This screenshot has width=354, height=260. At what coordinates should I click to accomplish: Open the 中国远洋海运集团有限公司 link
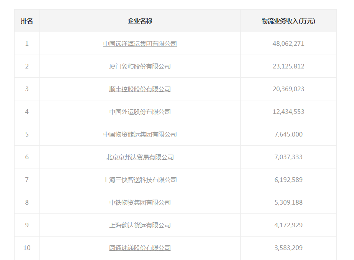pyautogui.click(x=140, y=44)
